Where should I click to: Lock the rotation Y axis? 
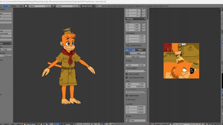144,13
